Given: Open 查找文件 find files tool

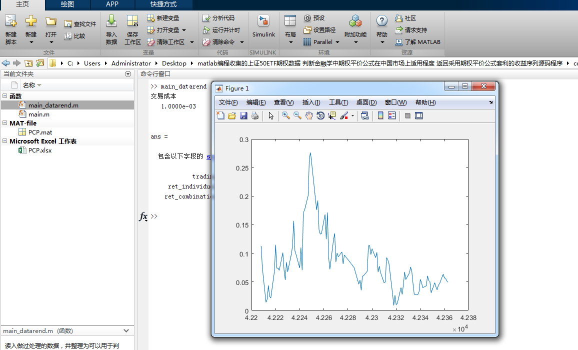Looking at the screenshot, I should pyautogui.click(x=80, y=24).
